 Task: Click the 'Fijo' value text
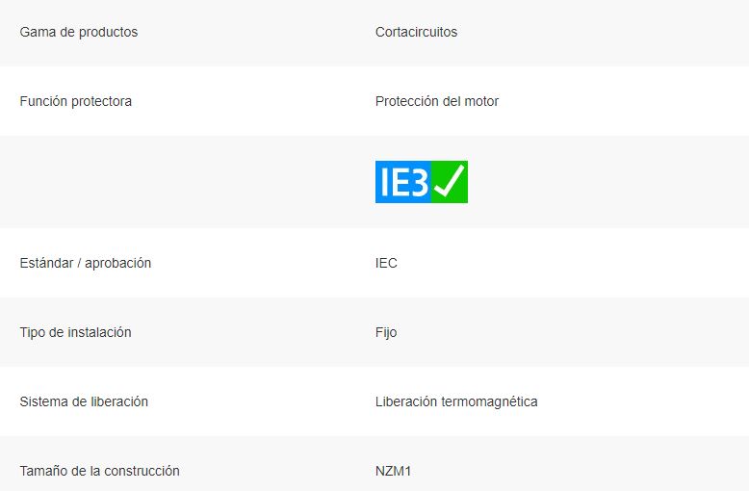click(x=386, y=332)
